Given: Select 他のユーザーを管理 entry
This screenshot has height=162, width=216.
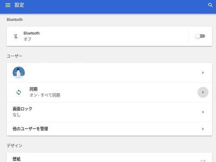Looking at the screenshot, I should coord(109,129).
